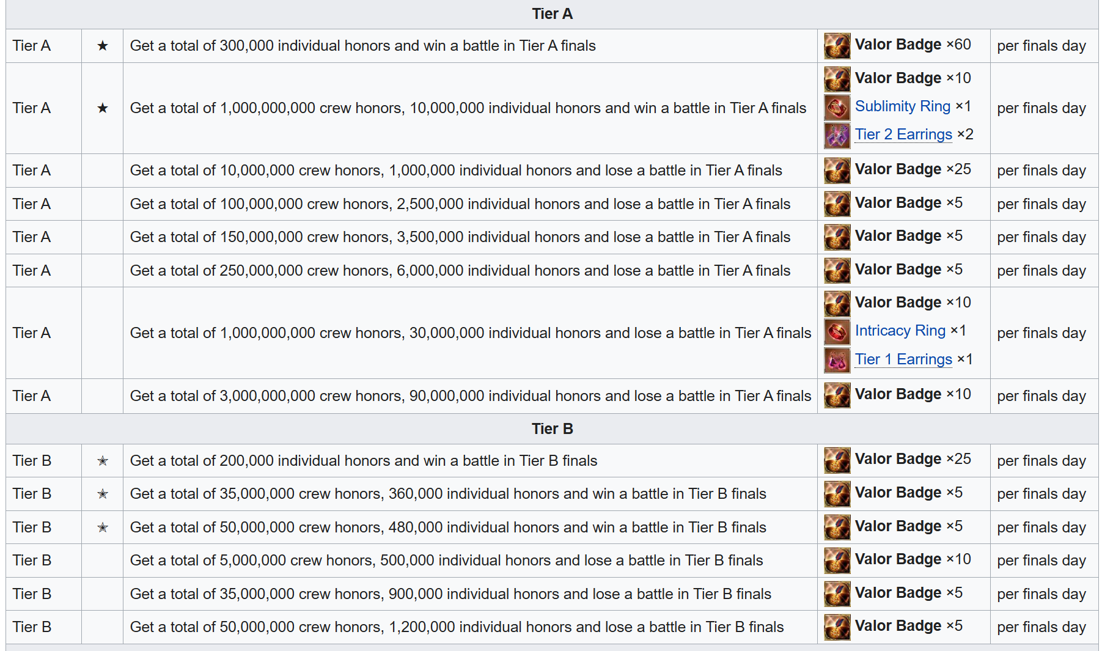Click "per finals day" in the 300,000 honors row
Viewport: 1102px width, 651px height.
coord(1041,46)
